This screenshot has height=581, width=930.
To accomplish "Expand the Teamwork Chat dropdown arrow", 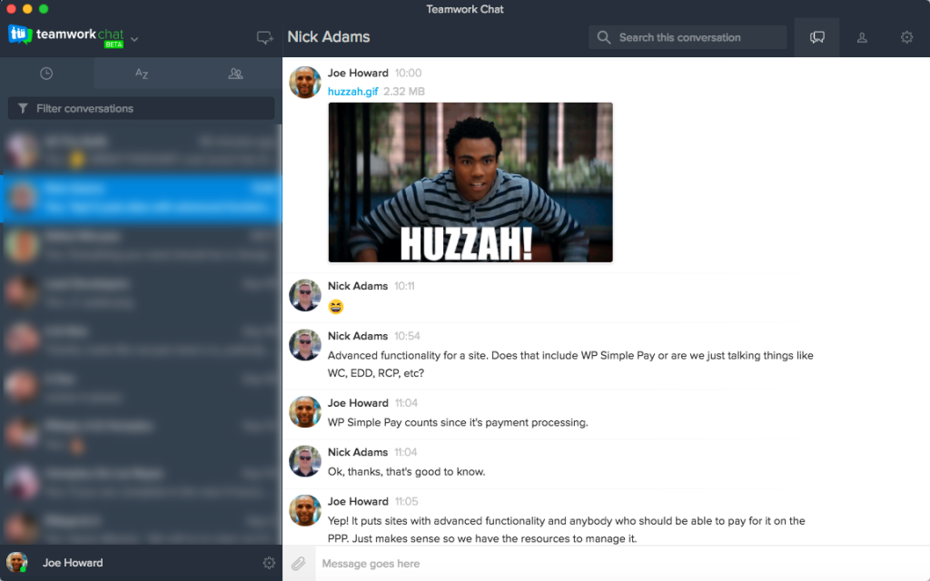I will pos(134,39).
